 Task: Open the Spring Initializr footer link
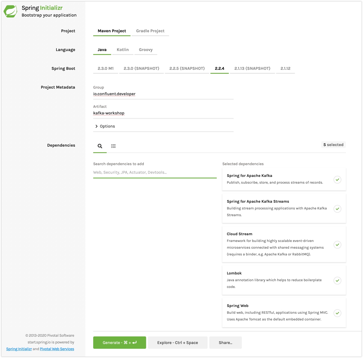point(19,349)
